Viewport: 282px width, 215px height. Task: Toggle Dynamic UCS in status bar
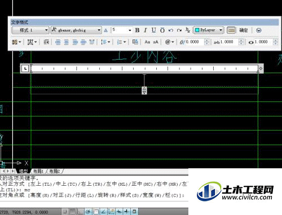[111, 212]
